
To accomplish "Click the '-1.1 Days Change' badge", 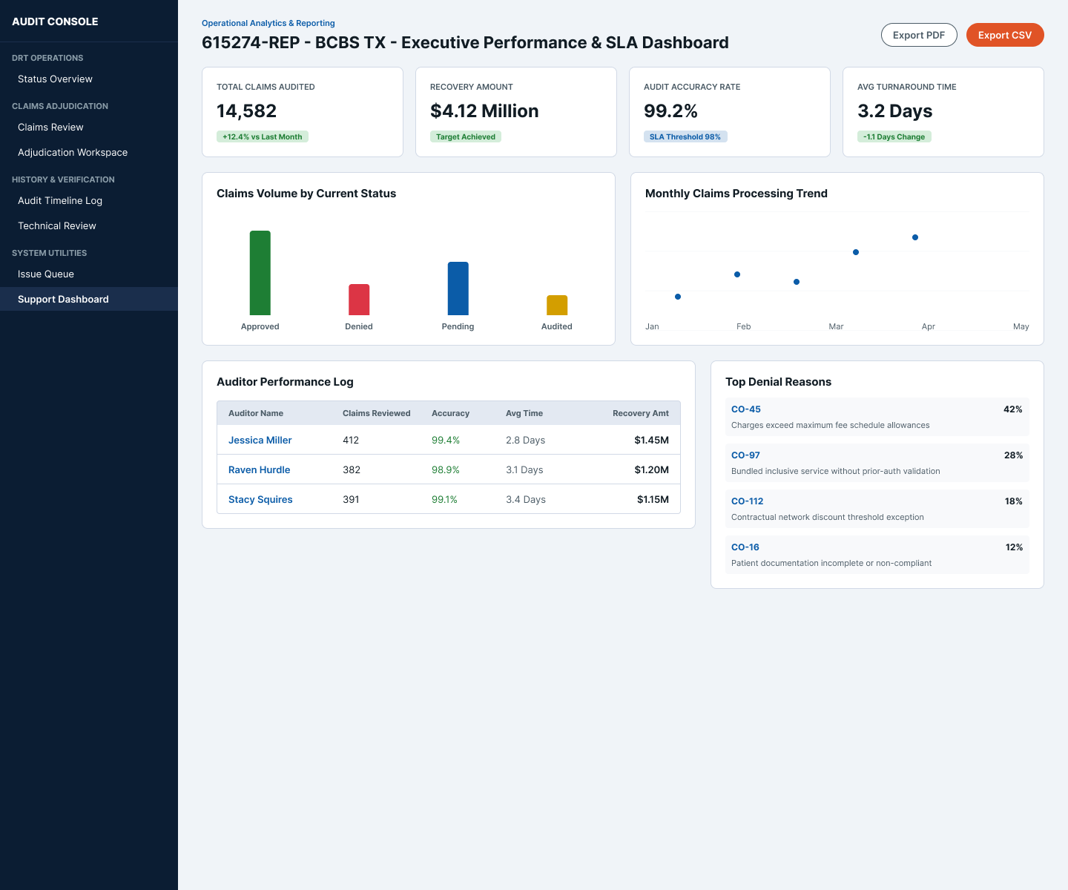I will [894, 136].
